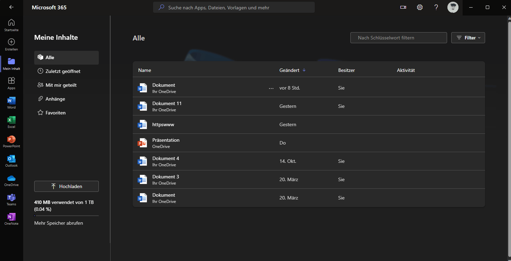Launch Excel from the sidebar
The width and height of the screenshot is (511, 261).
click(11, 122)
